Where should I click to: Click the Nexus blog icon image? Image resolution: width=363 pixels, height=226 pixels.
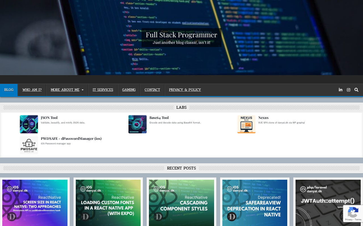click(246, 124)
